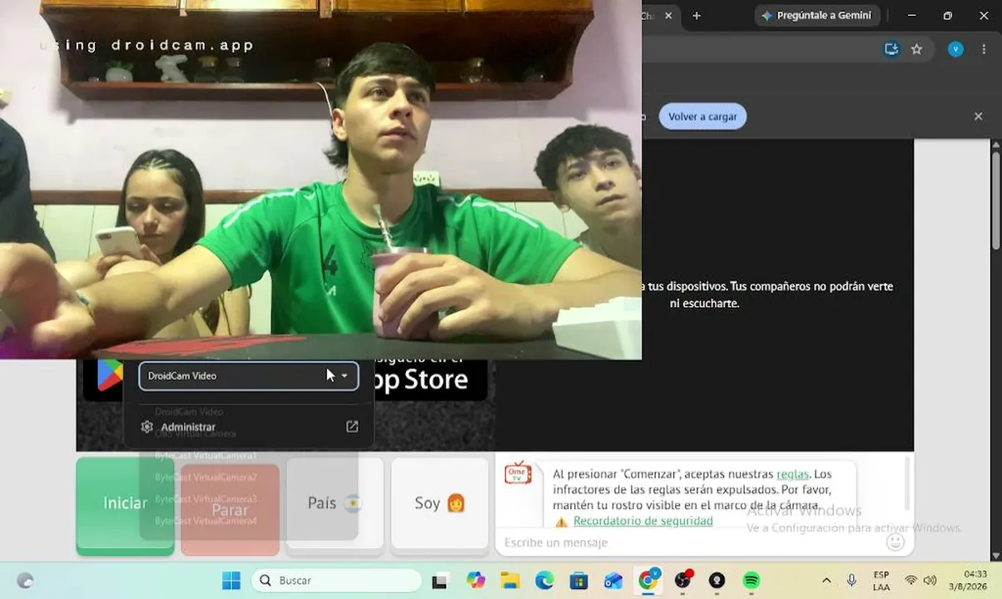Click the taskbar Buscar search box
Viewport: 1002px width, 599px height.
coord(336,581)
